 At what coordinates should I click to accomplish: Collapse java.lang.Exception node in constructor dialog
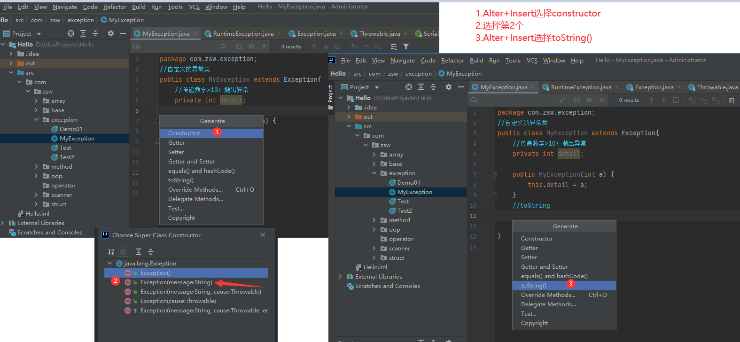coord(110,263)
